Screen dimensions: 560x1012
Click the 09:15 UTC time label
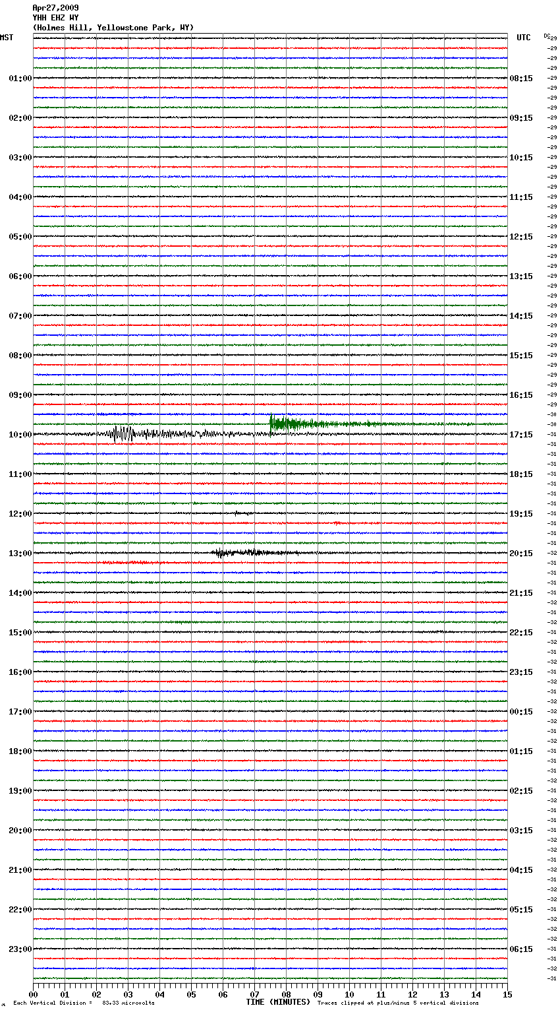click(521, 118)
